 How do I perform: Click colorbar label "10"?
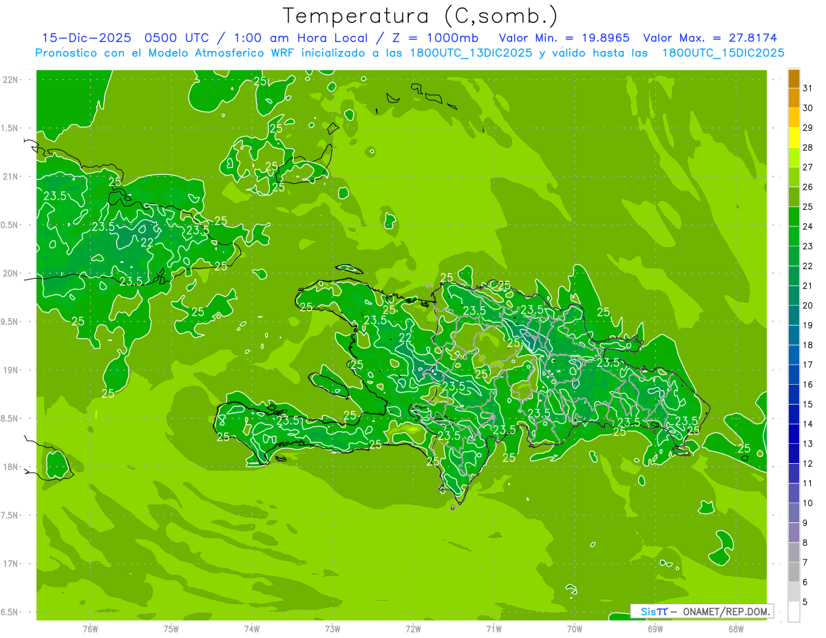coord(808,503)
